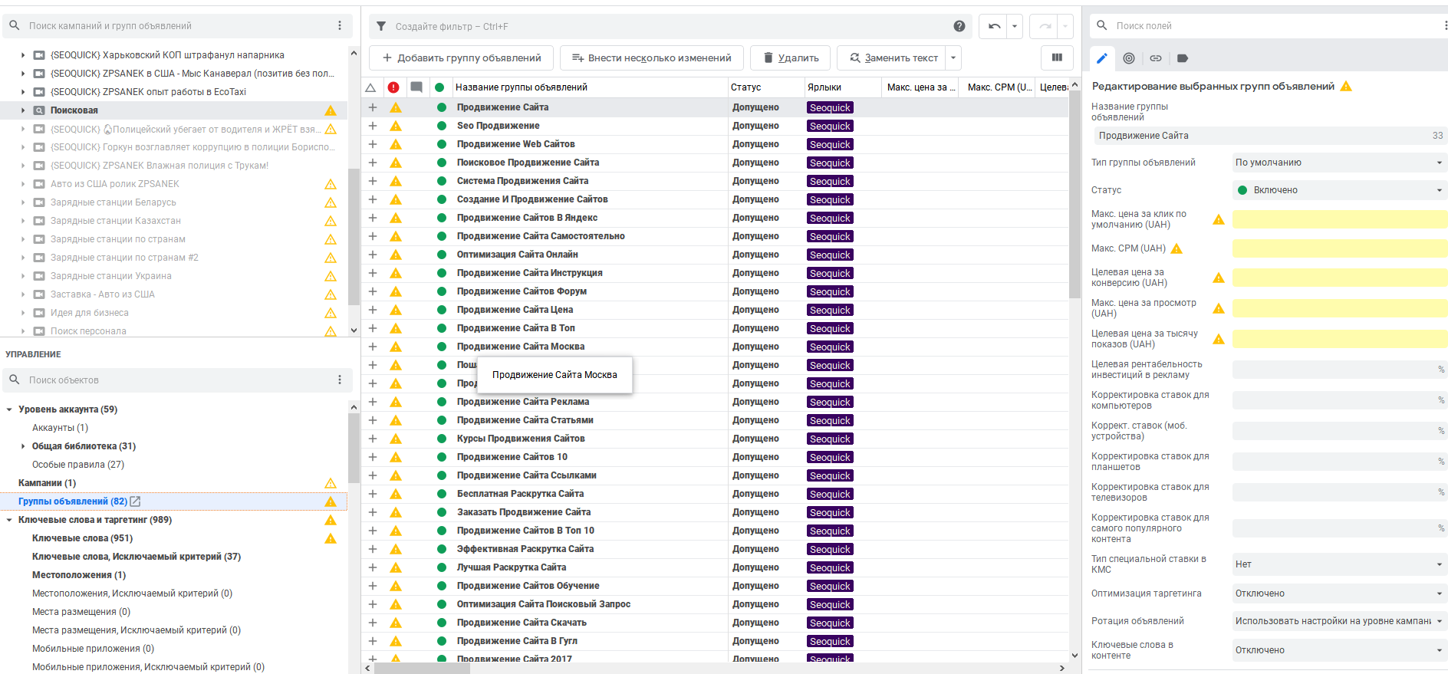Viewport: 1448px width, 674px height.
Task: Click warning icon next to 'Поисковая' campaign
Action: point(331,110)
